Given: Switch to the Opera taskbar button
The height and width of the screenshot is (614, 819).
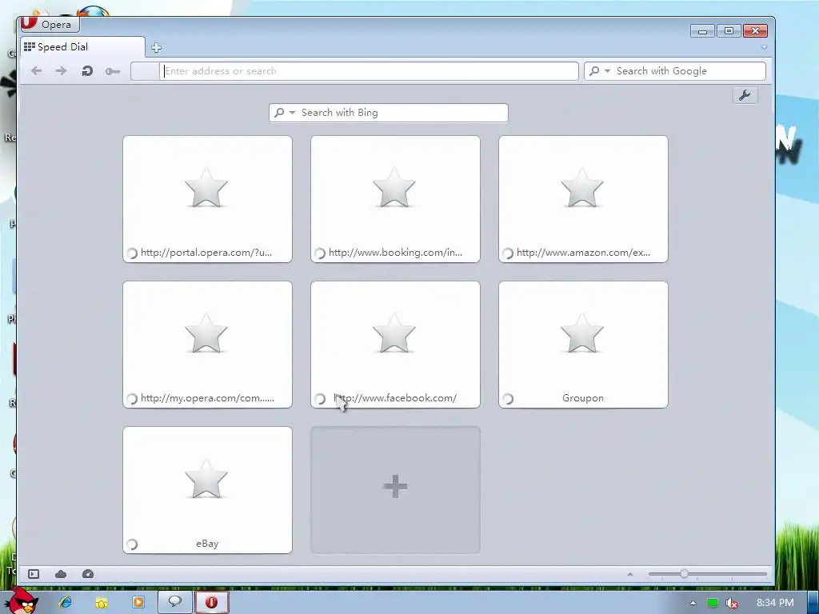Looking at the screenshot, I should pyautogui.click(x=211, y=602).
